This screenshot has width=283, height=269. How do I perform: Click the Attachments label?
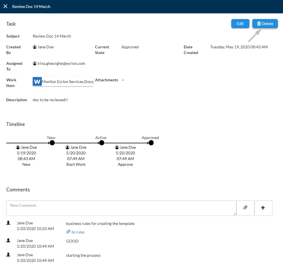(107, 80)
